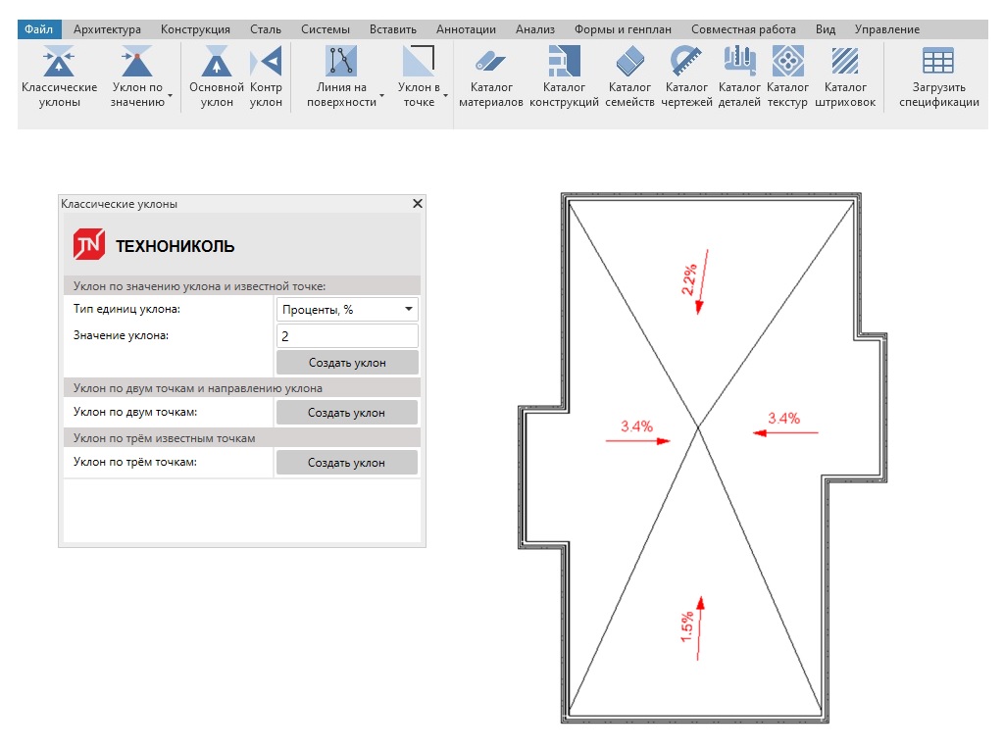Open the Архитектура ribbon tab
This screenshot has height=750, width=1004.
click(107, 29)
